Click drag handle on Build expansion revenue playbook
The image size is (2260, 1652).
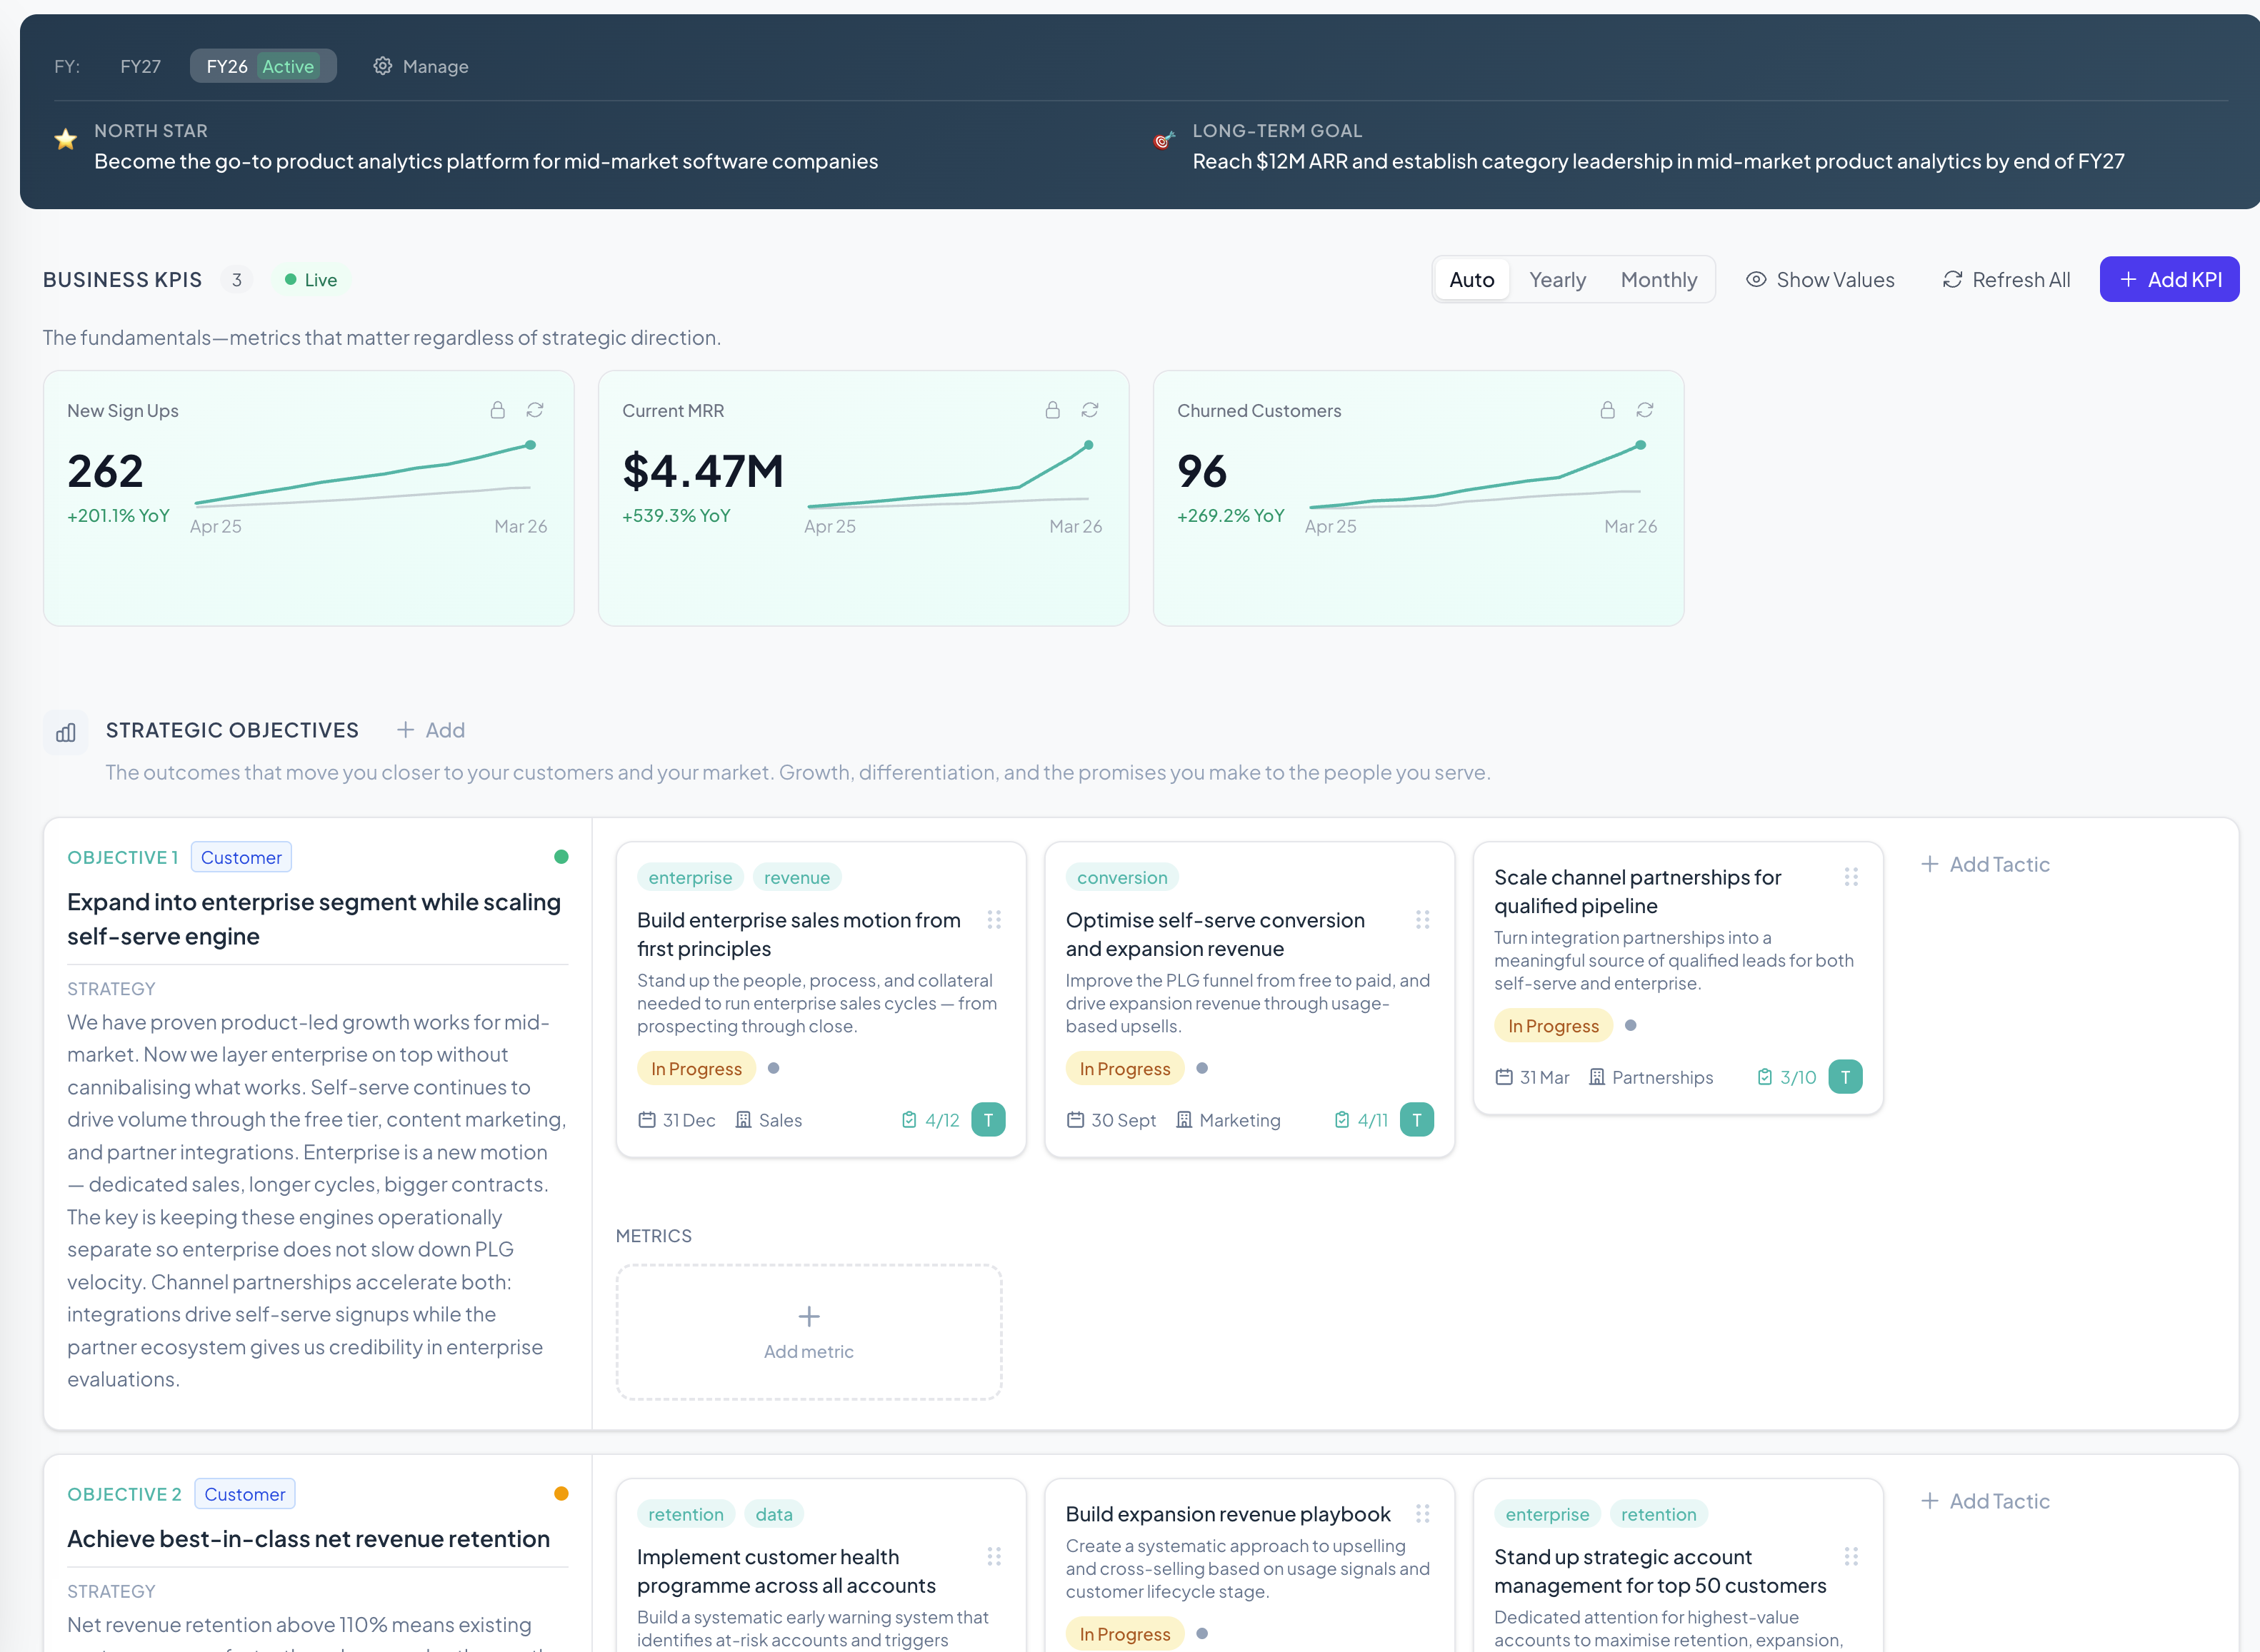(1421, 1514)
